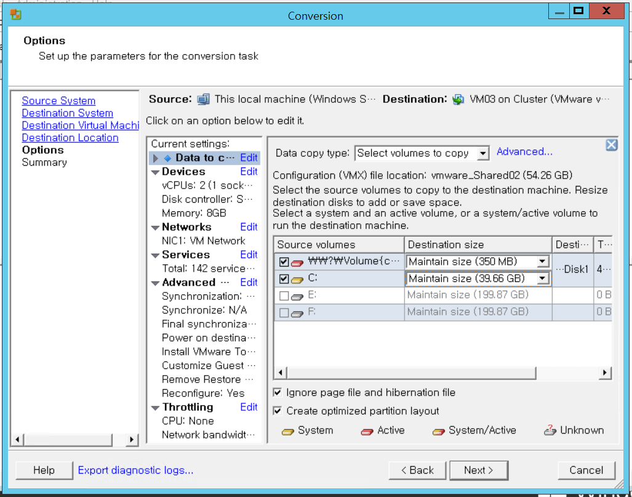The width and height of the screenshot is (632, 497).
Task: Collapse the Networks settings section
Action: pyautogui.click(x=155, y=227)
